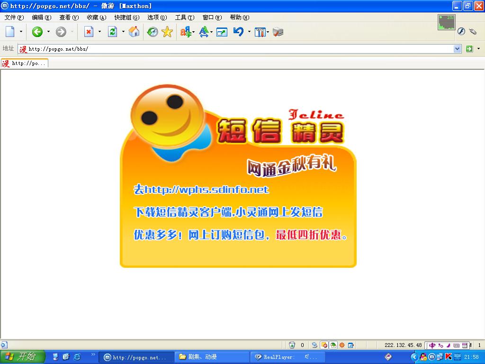Stop loading with the red X icon
The height and width of the screenshot is (364, 485).
coord(89,32)
